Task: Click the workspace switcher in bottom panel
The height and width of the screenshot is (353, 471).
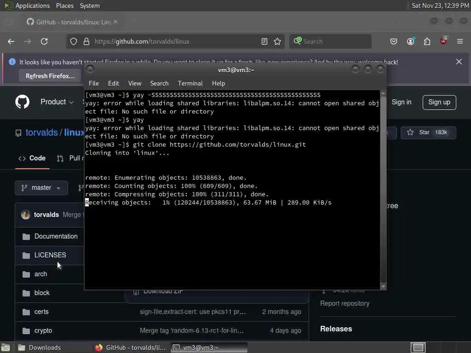Action: click(x=418, y=347)
